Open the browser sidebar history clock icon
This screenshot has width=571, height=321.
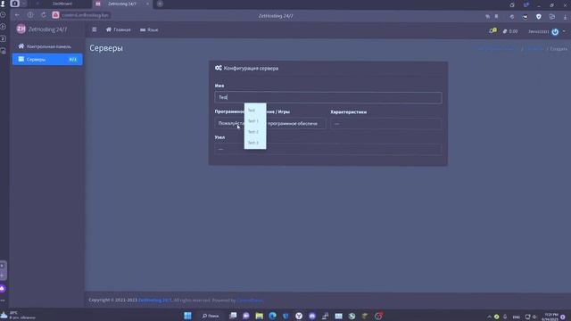[x=3, y=14]
